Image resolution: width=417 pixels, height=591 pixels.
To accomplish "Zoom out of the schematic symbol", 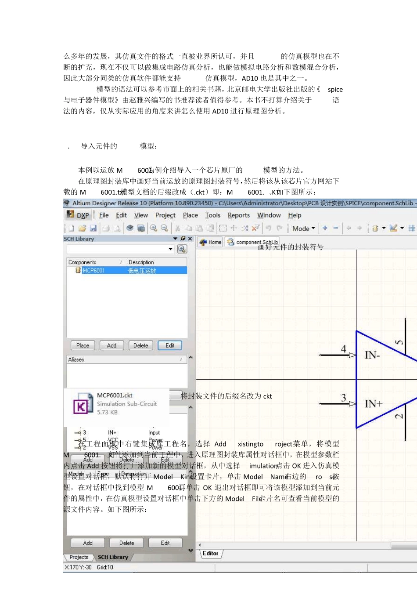I will (164, 228).
